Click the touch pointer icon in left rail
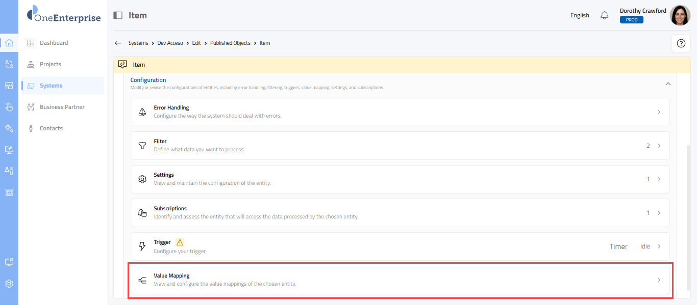The image size is (697, 305). (9, 107)
